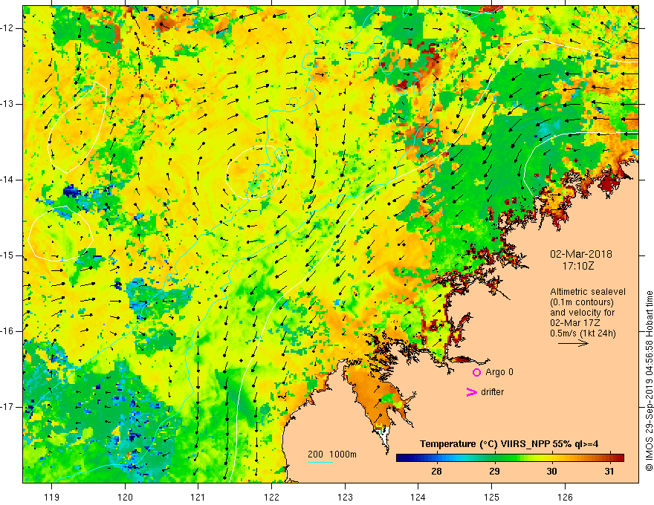Click the magenta drifter arrowhead legend marker
Viewport: 654px width, 505px height.
click(x=471, y=392)
